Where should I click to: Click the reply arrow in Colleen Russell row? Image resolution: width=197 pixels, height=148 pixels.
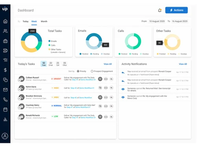tap(112, 79)
